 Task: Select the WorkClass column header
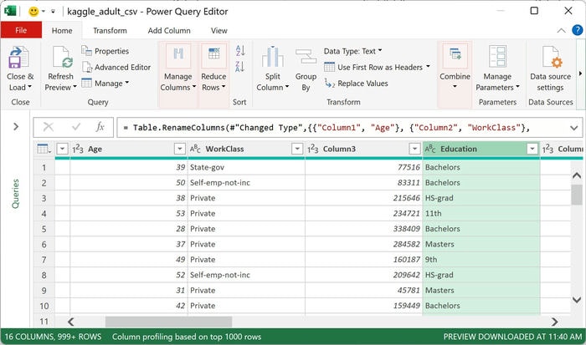click(x=246, y=150)
